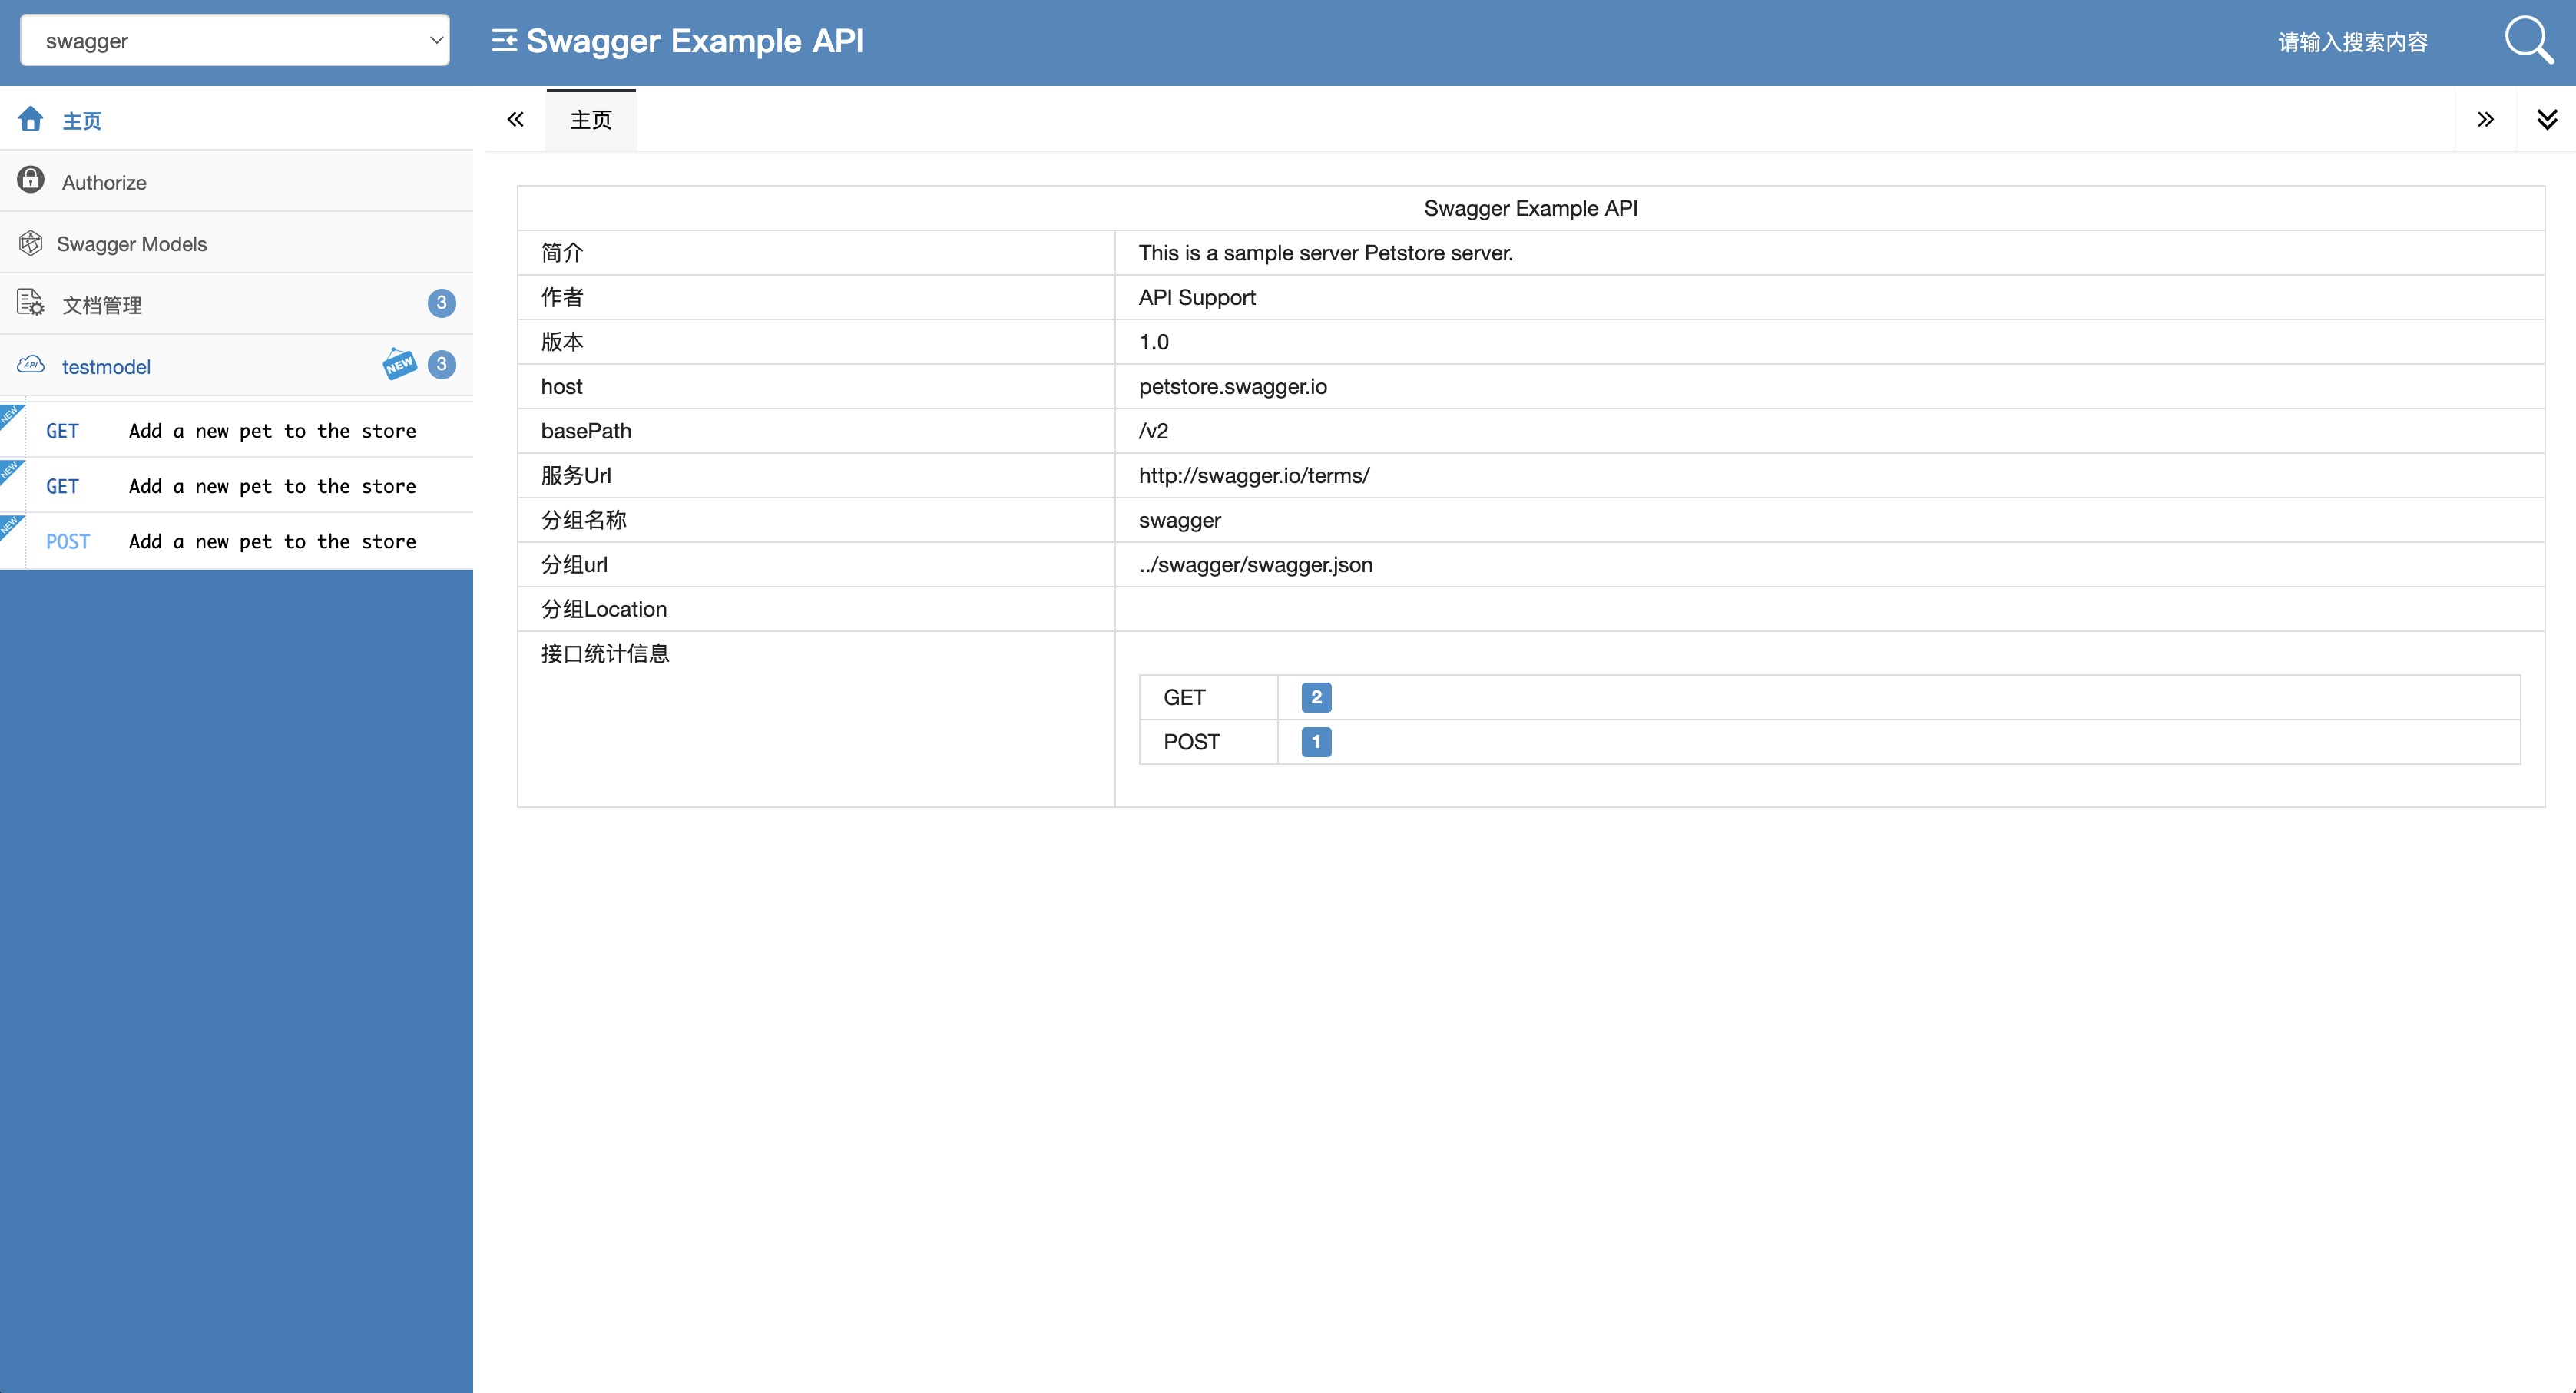
Task: Select the 主页 tab
Action: (590, 120)
